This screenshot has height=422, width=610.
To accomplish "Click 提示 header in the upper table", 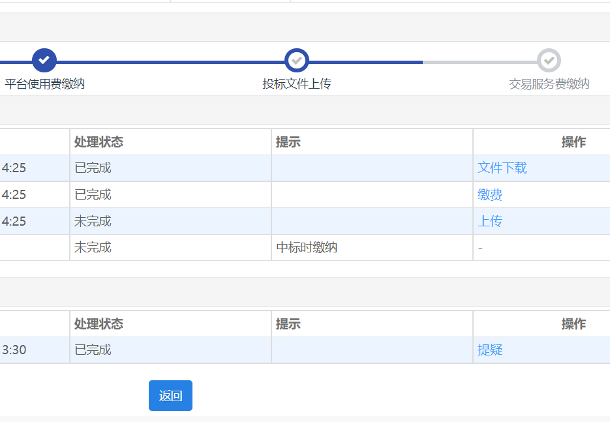I will [x=288, y=142].
